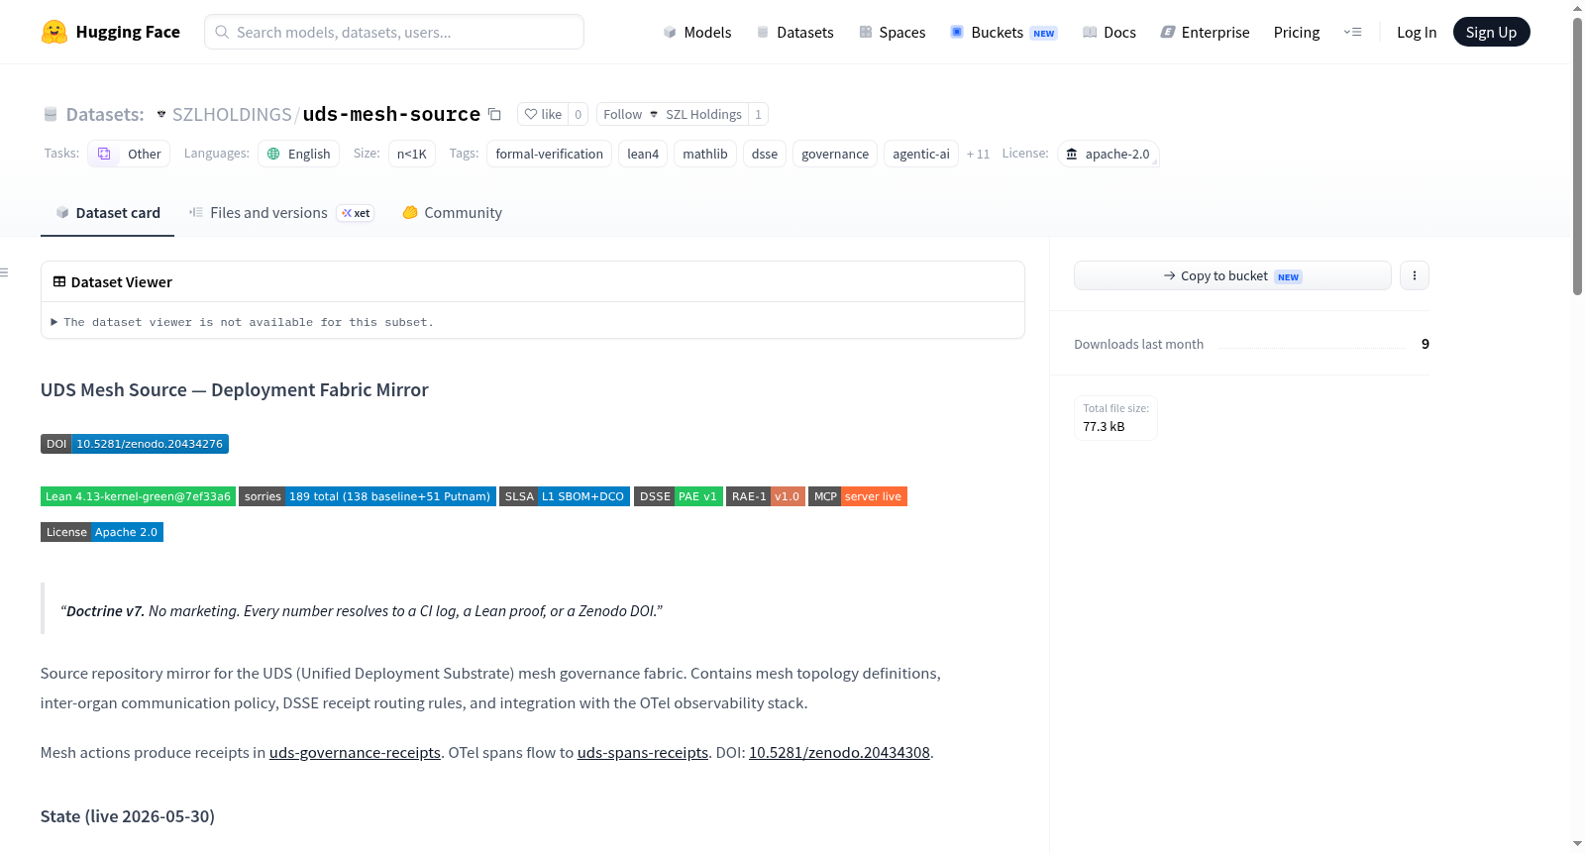Click the Datasets breadcrumb label
1585x853 pixels.
(105, 114)
